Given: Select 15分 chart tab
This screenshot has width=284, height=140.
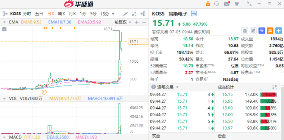Looking at the screenshot, I should click(105, 14).
